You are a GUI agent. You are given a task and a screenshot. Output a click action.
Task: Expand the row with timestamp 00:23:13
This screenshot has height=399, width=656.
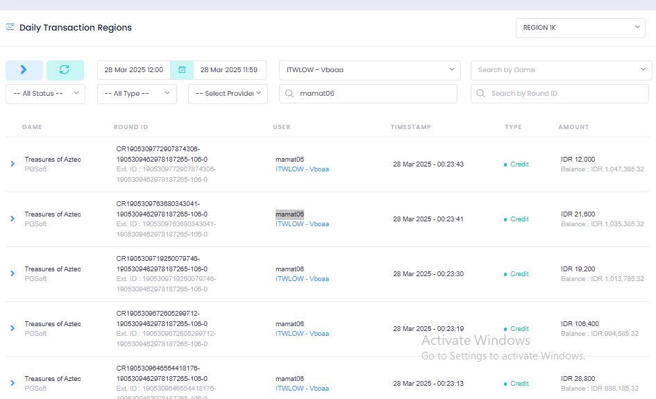(x=12, y=383)
